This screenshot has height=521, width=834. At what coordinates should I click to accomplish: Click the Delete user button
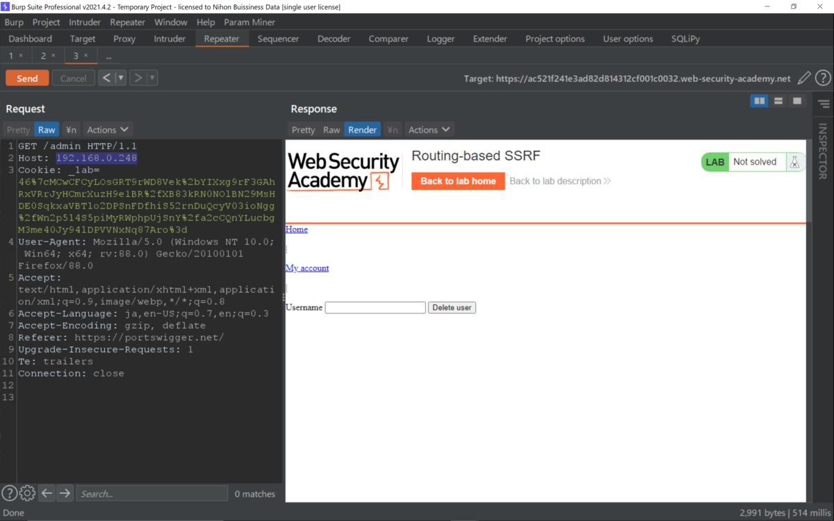pyautogui.click(x=452, y=307)
